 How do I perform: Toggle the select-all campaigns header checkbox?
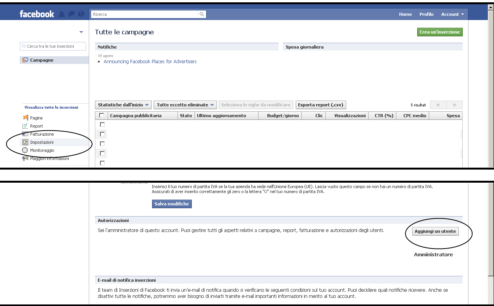click(x=102, y=115)
